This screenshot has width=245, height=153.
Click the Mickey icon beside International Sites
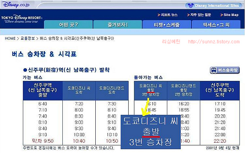(191, 6)
